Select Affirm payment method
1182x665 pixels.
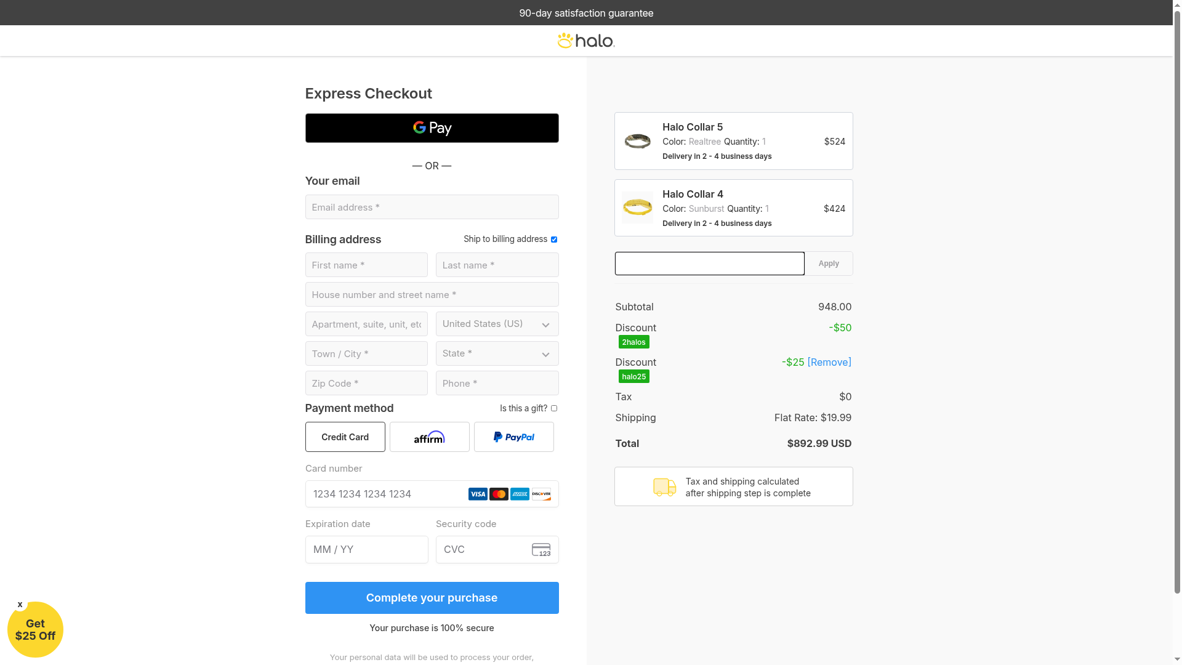pyautogui.click(x=429, y=437)
